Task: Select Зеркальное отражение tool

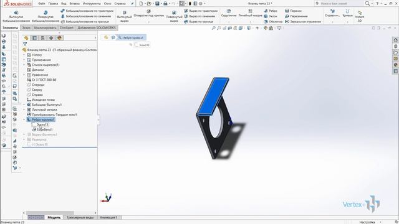Action: click(303, 22)
